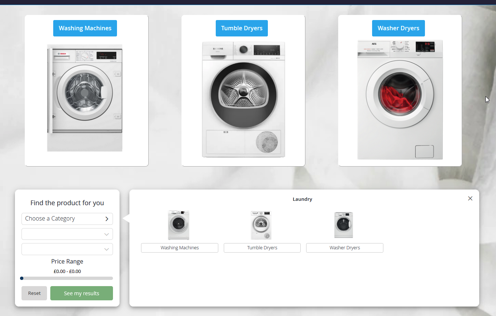This screenshot has width=496, height=316.
Task: Select the small Washer Dryers icon in Laundry panel
Action: pos(344,225)
